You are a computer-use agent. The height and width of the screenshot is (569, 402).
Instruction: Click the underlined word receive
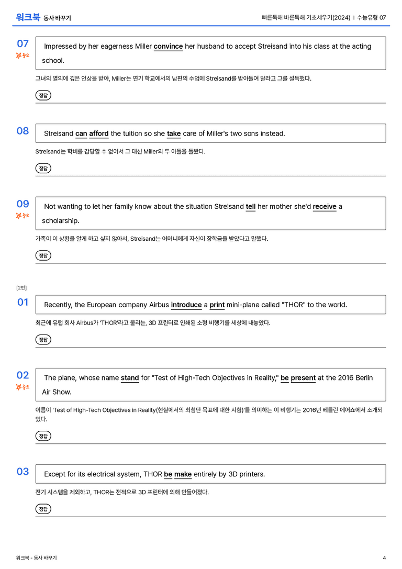coord(325,206)
